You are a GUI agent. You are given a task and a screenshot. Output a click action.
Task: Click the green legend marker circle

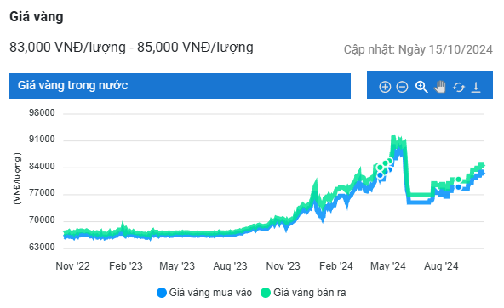pyautogui.click(x=266, y=293)
